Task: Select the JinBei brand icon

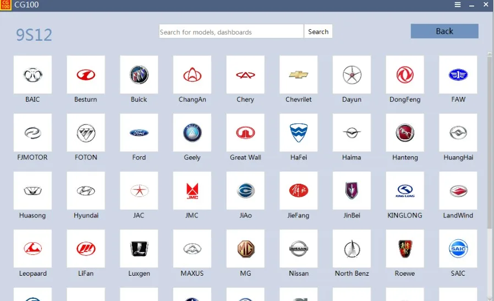Action: (352, 191)
